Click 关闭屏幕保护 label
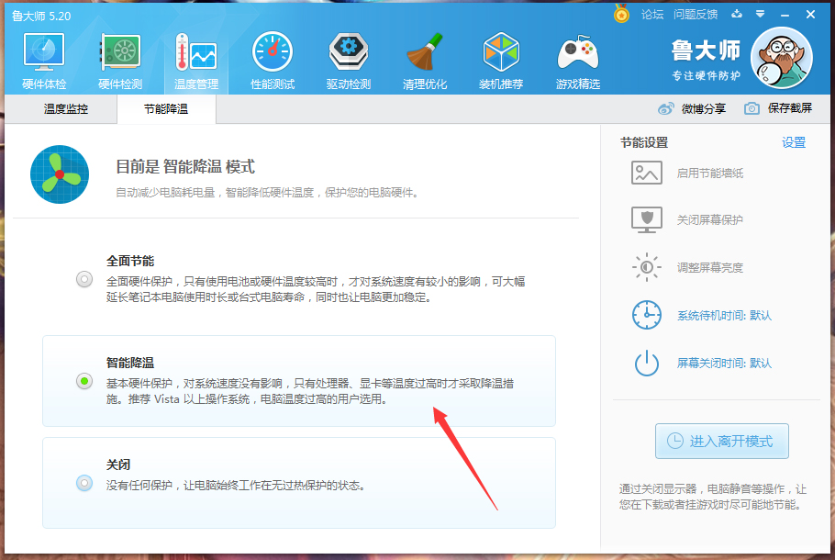 [710, 220]
